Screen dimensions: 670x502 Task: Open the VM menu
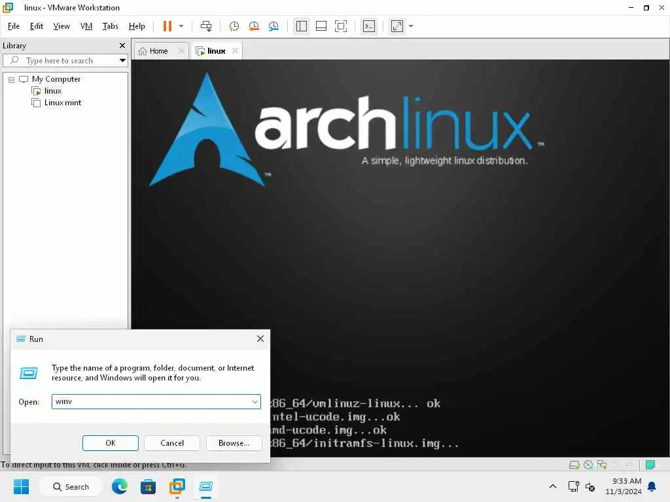[86, 26]
